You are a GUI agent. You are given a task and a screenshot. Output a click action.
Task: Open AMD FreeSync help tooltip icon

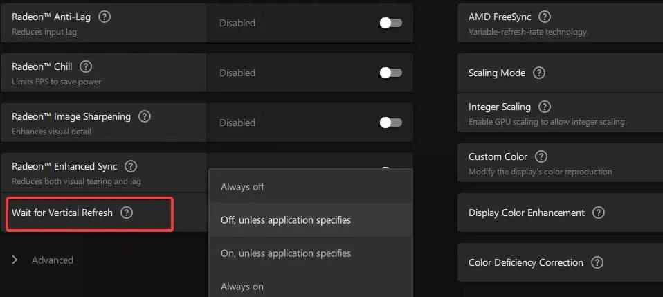coord(545,17)
